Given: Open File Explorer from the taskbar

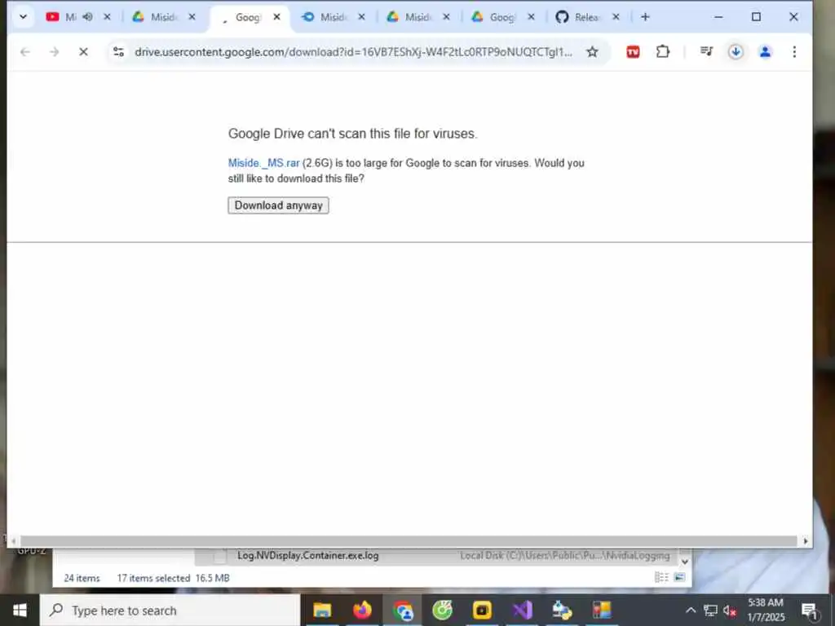Looking at the screenshot, I should 322,610.
